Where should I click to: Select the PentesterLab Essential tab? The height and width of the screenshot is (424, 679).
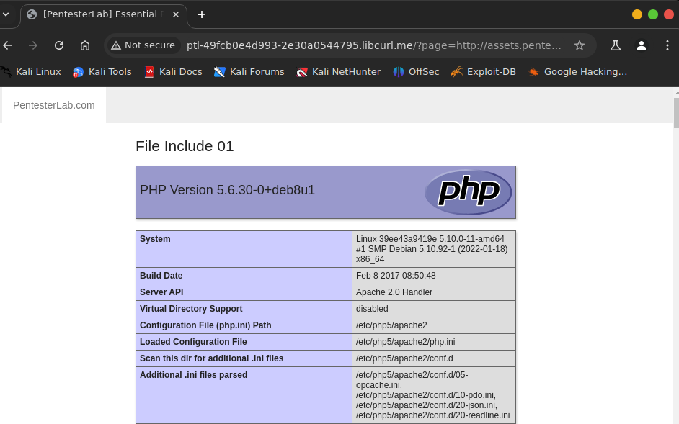[x=104, y=14]
